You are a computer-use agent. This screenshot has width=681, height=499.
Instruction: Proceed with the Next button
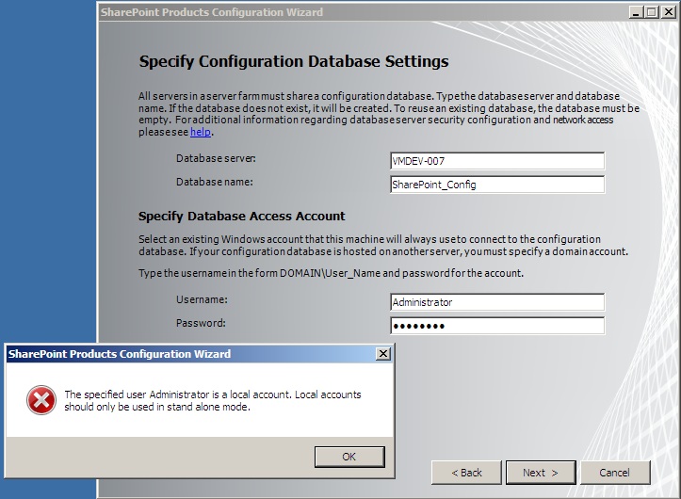[541, 473]
